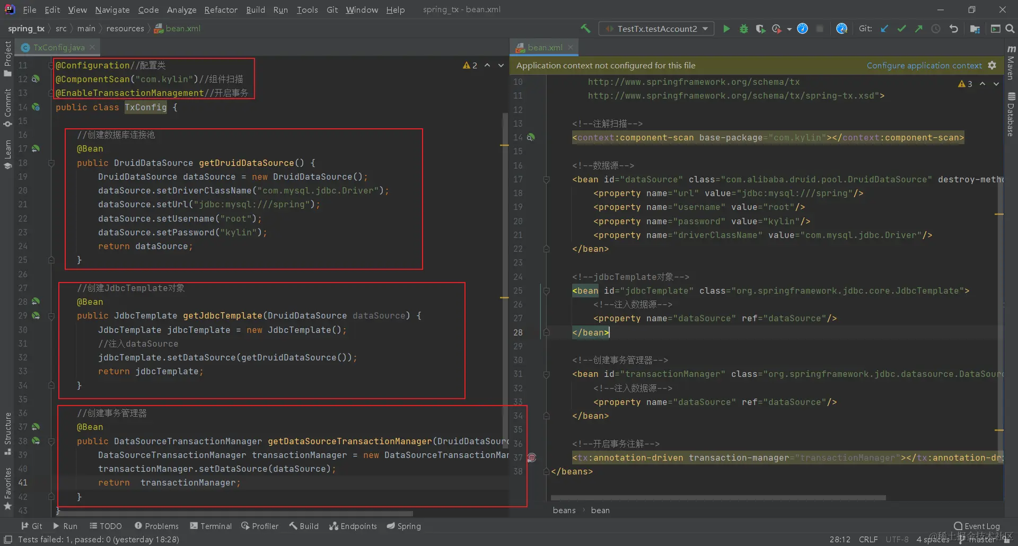
Task: Click the 'resources' breadcrumb in navigation bar
Action: pos(125,29)
